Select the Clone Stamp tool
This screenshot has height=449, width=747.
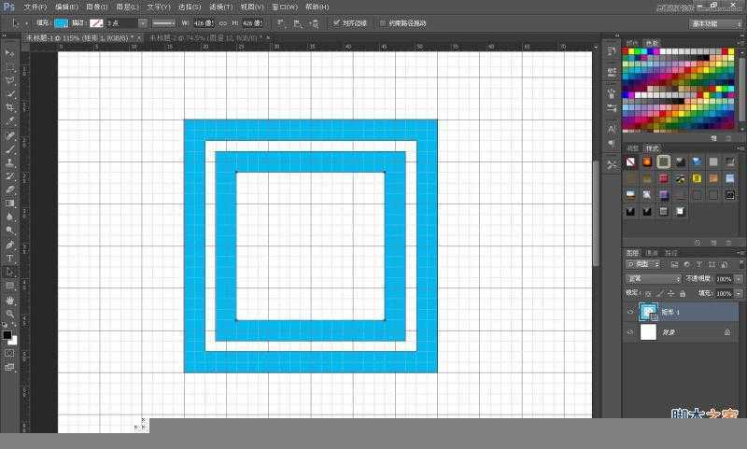tap(9, 161)
